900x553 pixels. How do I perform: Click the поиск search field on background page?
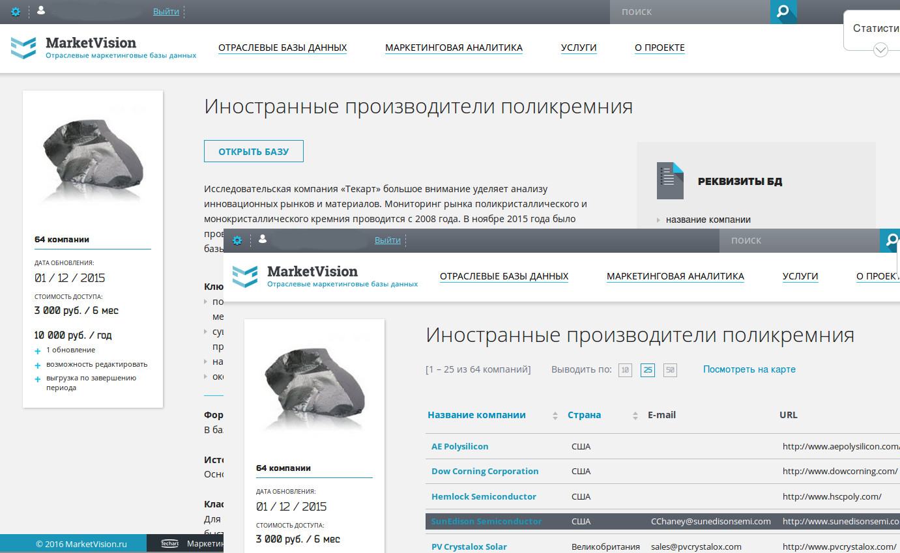(x=690, y=12)
